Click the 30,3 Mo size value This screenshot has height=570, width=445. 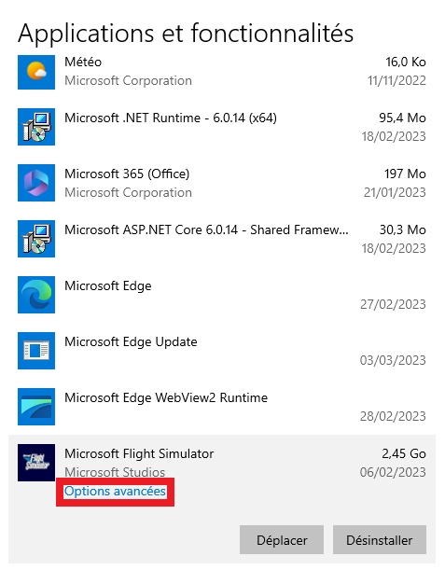(403, 229)
